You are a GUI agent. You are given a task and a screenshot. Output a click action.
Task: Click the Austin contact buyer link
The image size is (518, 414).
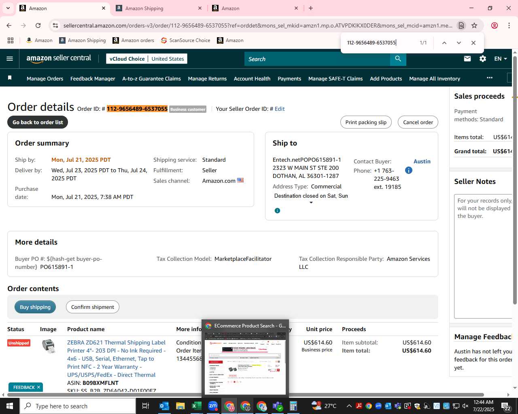422,161
